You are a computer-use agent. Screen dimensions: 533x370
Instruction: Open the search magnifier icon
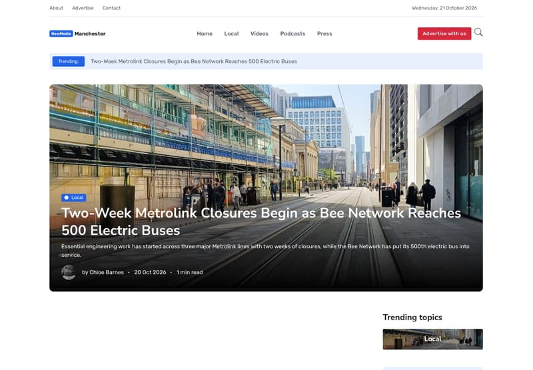pos(478,33)
